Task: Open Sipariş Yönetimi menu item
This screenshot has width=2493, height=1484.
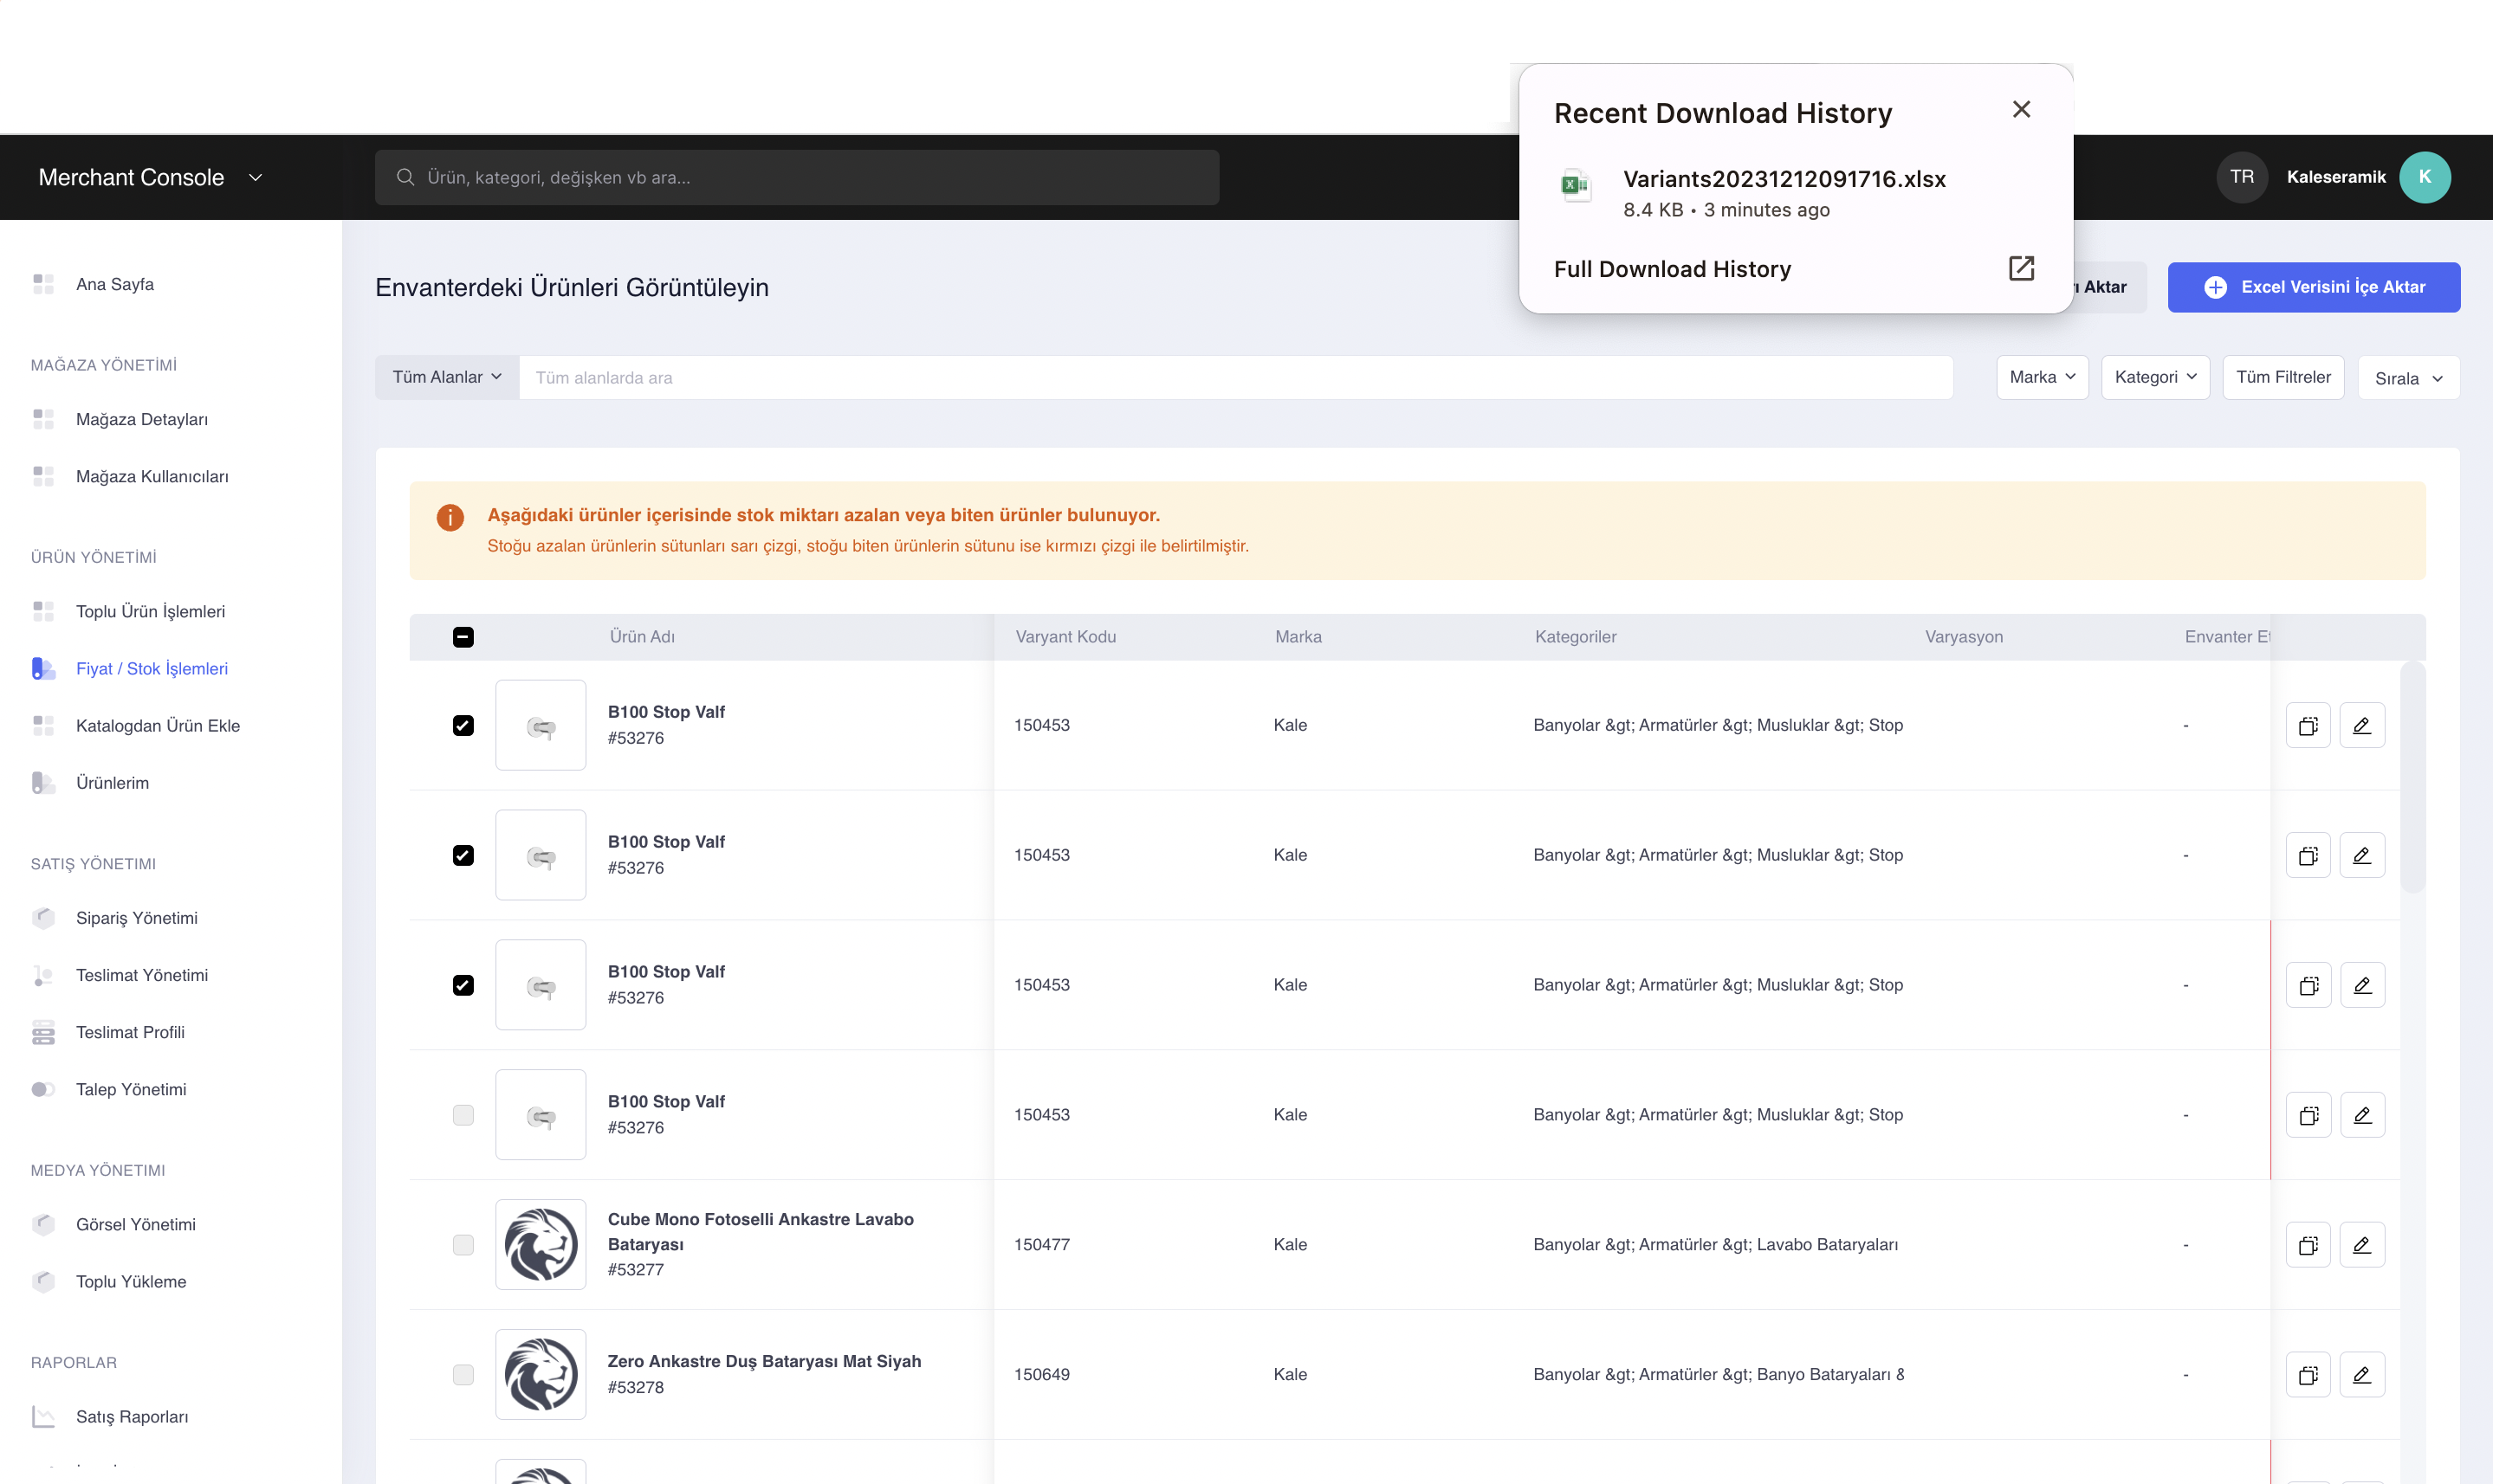Action: [137, 918]
